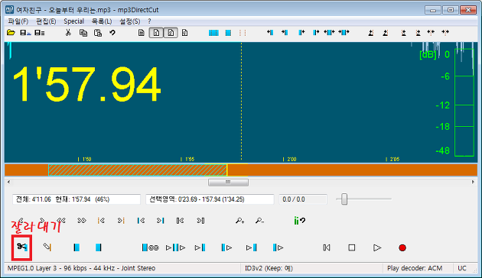Image resolution: width=482 pixels, height=278 pixels.
Task: Click the yellow open-folder toolbar icon
Action: click(x=11, y=33)
